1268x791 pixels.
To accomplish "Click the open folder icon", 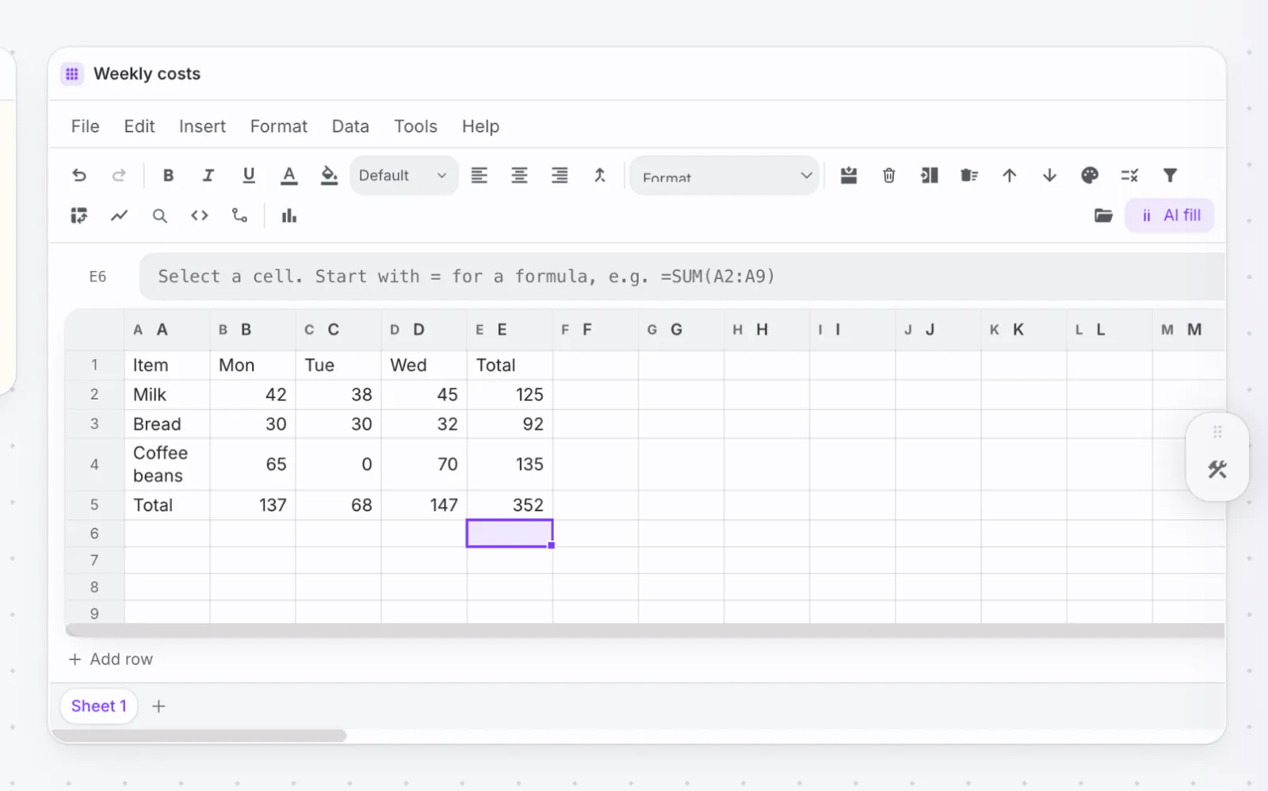I will coord(1103,216).
